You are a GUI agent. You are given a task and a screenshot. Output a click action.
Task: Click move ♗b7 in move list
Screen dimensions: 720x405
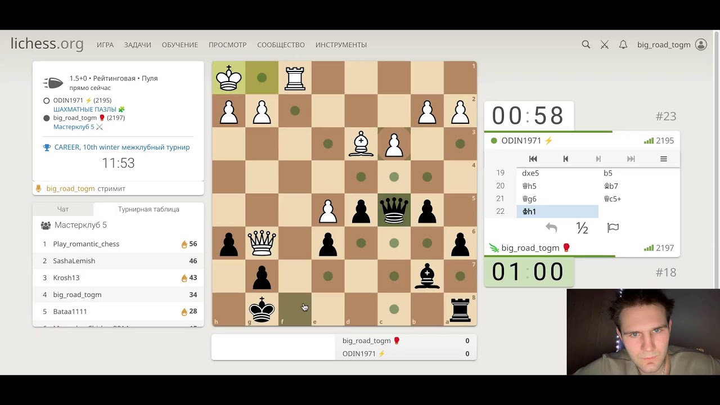pos(639,186)
